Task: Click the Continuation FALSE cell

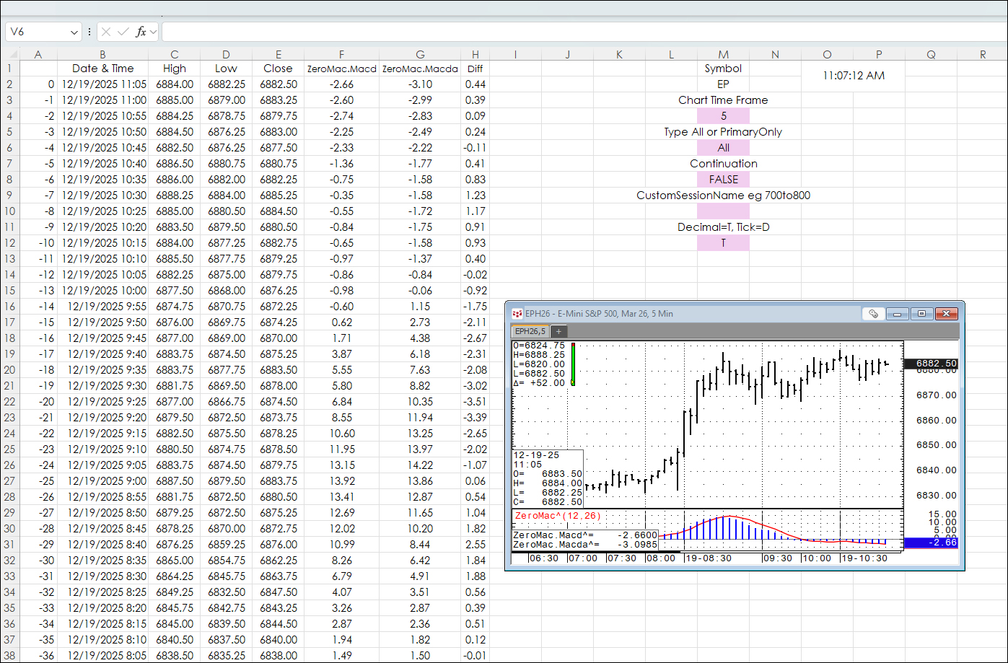Action: [x=723, y=180]
